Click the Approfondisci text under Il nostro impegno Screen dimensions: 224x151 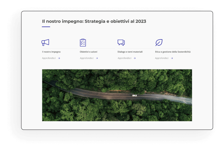(49, 58)
